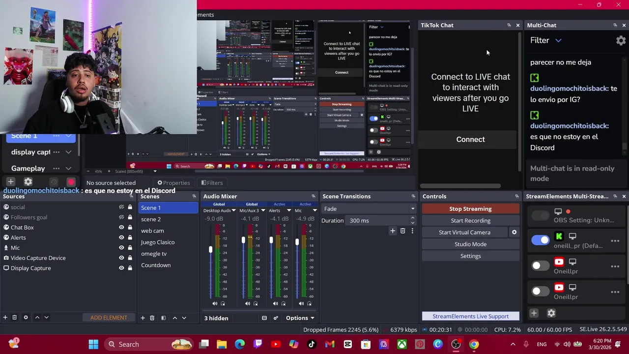
Task: Hide the Chat Box source
Action: coord(121,228)
